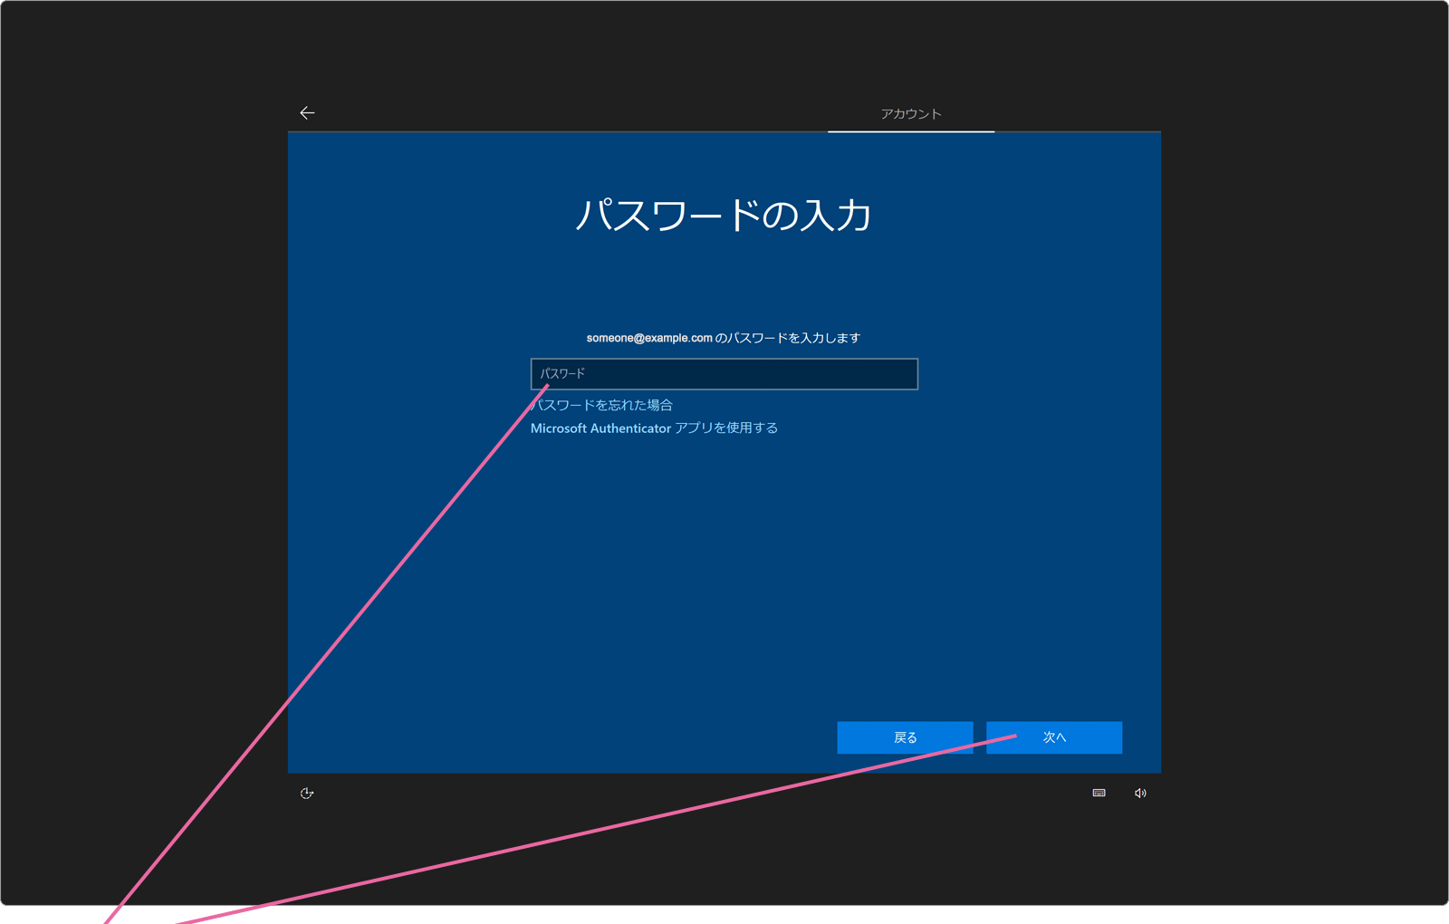The width and height of the screenshot is (1449, 924).
Task: Click the volume speaker icon
Action: (1140, 793)
